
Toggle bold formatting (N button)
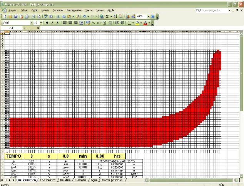coord(47,23)
